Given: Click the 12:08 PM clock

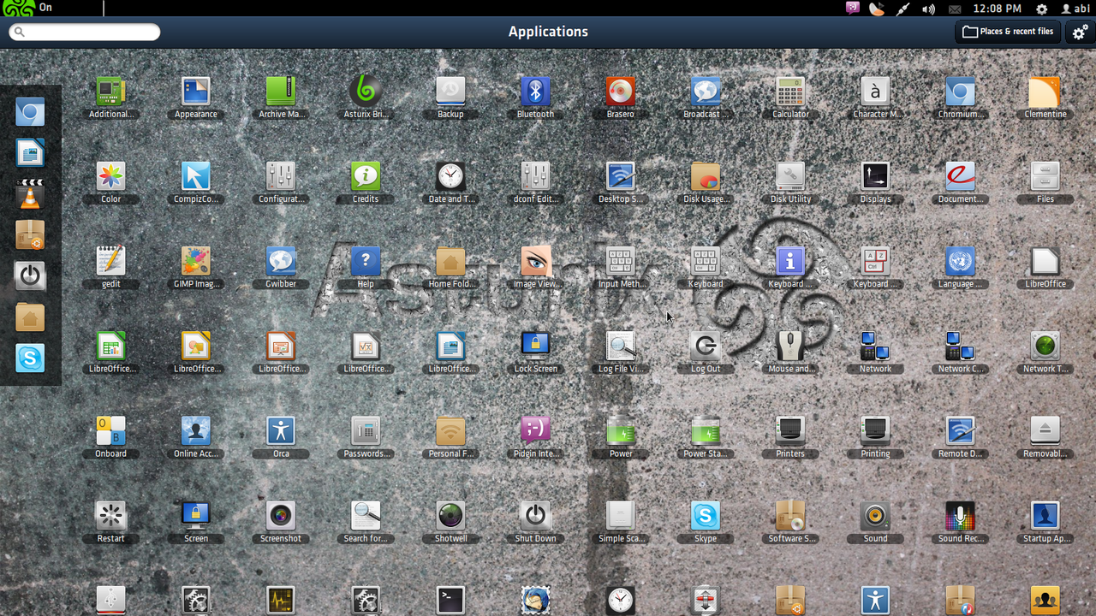Looking at the screenshot, I should [x=997, y=9].
